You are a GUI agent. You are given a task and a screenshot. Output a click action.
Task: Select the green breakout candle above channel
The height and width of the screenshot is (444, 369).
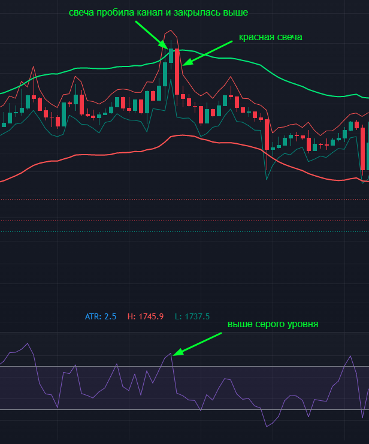171,56
